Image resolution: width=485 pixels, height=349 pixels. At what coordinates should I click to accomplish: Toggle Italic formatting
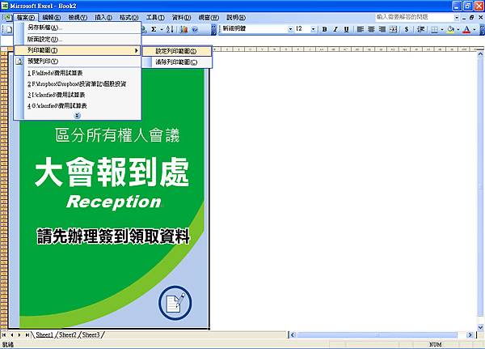(335, 29)
